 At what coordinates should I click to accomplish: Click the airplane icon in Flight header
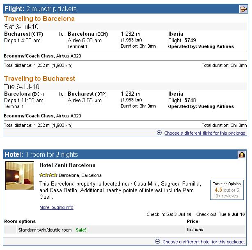[x=243, y=9]
